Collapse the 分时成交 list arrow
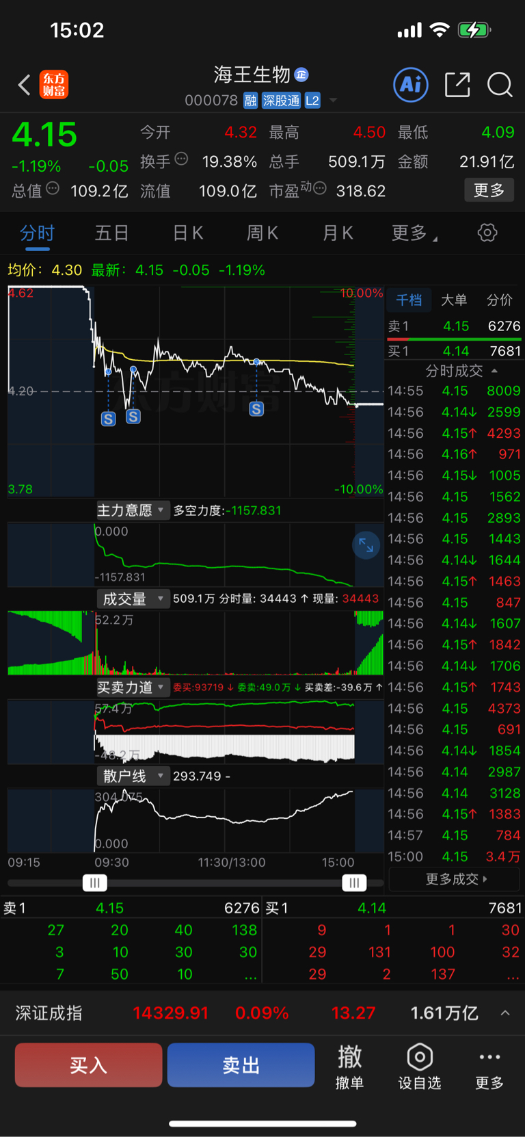The width and height of the screenshot is (525, 1137). (494, 371)
